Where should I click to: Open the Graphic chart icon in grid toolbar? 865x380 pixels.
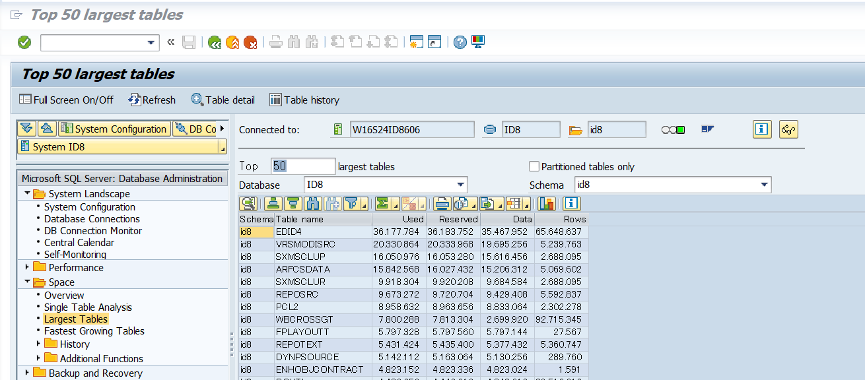click(546, 204)
